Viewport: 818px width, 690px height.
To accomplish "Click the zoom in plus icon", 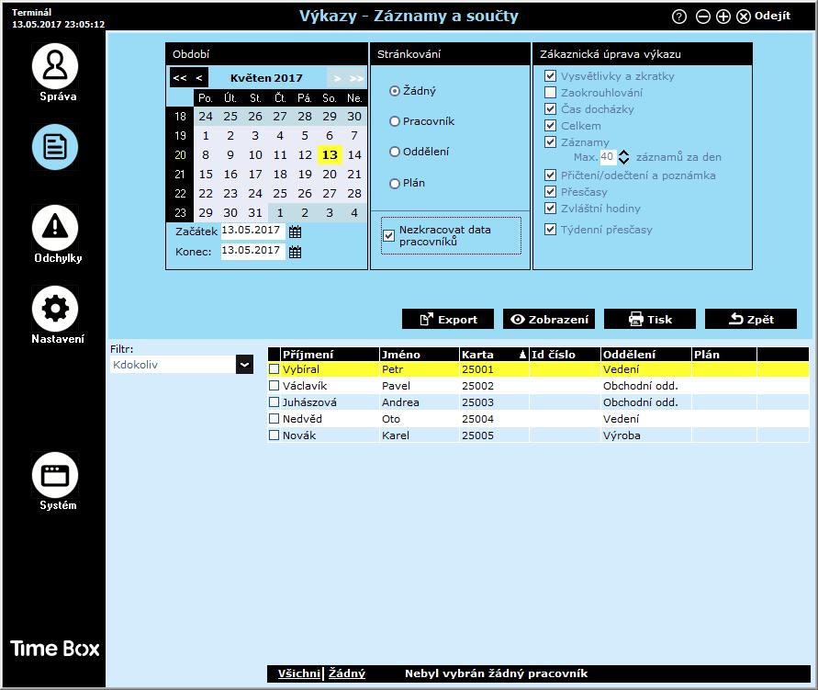I will click(723, 17).
